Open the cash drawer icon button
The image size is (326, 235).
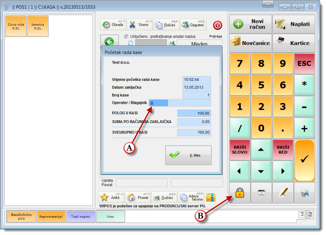[261, 192]
